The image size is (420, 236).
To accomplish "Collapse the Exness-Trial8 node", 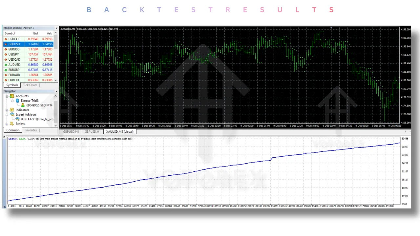I will pyautogui.click(x=12, y=101).
